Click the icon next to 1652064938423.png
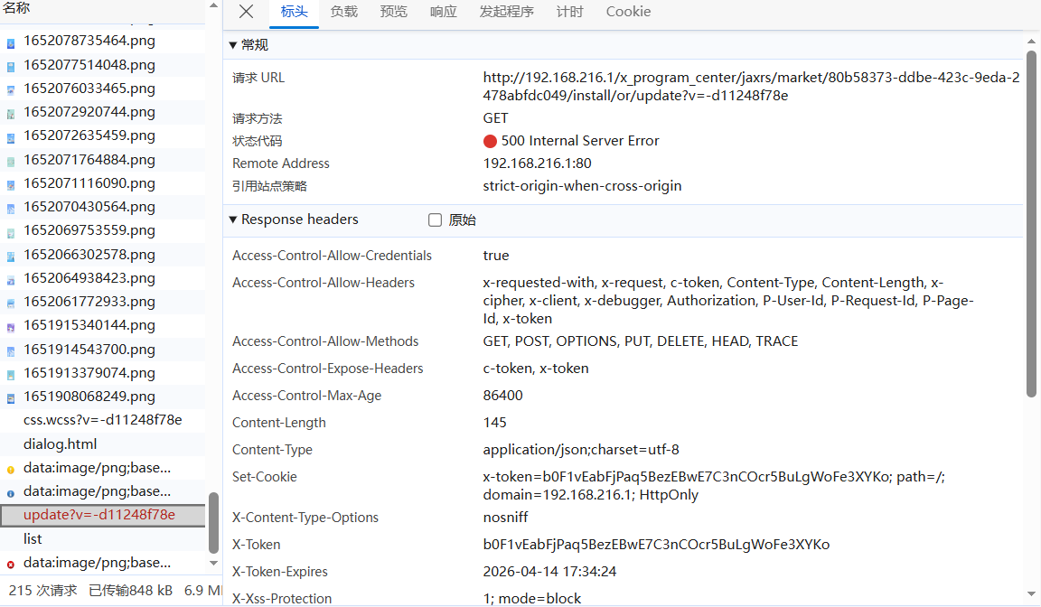 (11, 279)
